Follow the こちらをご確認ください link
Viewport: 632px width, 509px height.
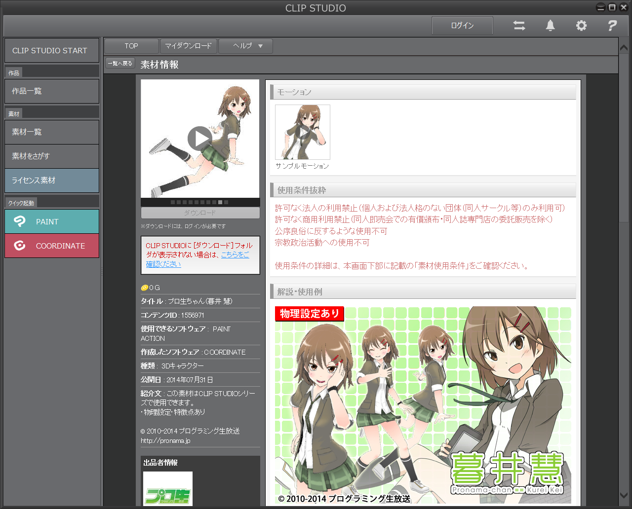(x=235, y=255)
